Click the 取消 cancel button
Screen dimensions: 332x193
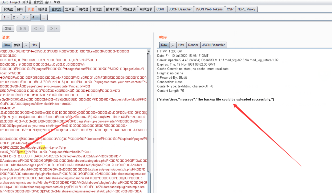tap(23, 28)
